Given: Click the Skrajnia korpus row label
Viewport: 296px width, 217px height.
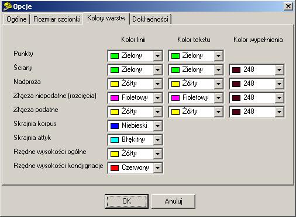Looking at the screenshot, I should point(35,124).
